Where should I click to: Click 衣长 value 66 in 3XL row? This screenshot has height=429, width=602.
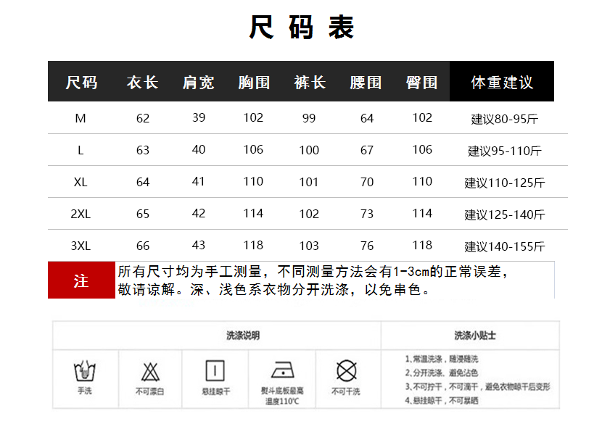tap(142, 246)
